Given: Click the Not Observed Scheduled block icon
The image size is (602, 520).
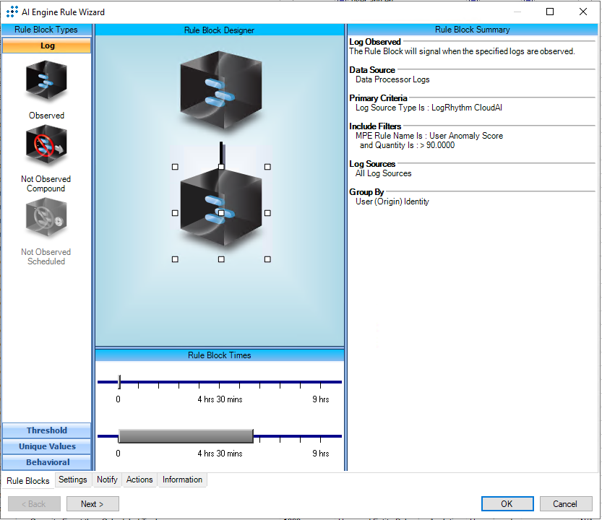Looking at the screenshot, I should (x=46, y=218).
